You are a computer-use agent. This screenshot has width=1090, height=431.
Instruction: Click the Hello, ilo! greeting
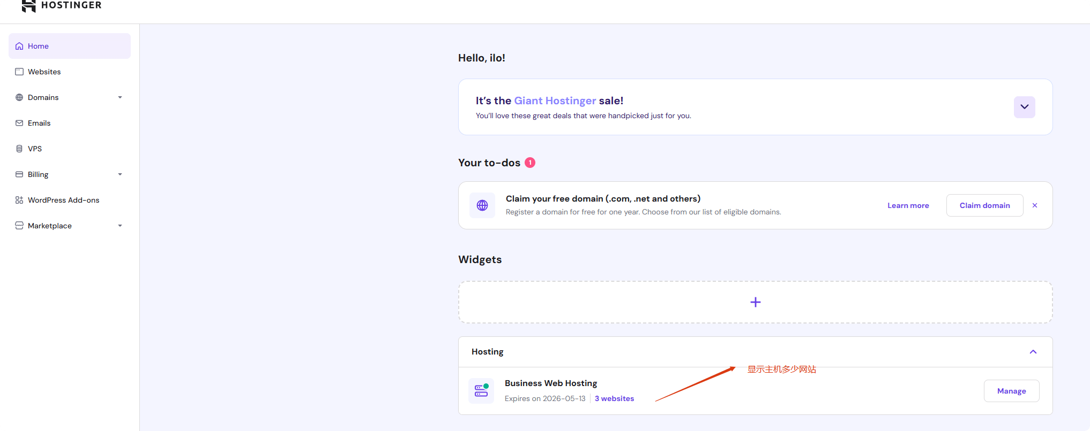(482, 58)
